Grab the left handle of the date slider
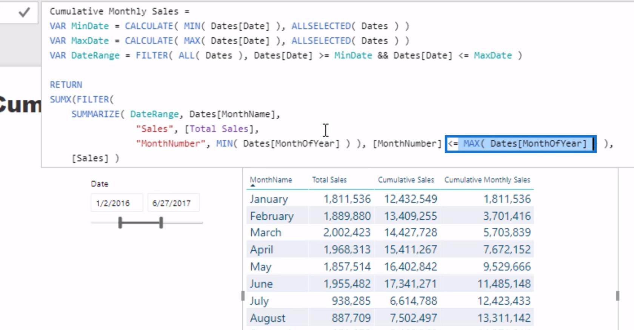Image resolution: width=634 pixels, height=330 pixels. (120, 222)
